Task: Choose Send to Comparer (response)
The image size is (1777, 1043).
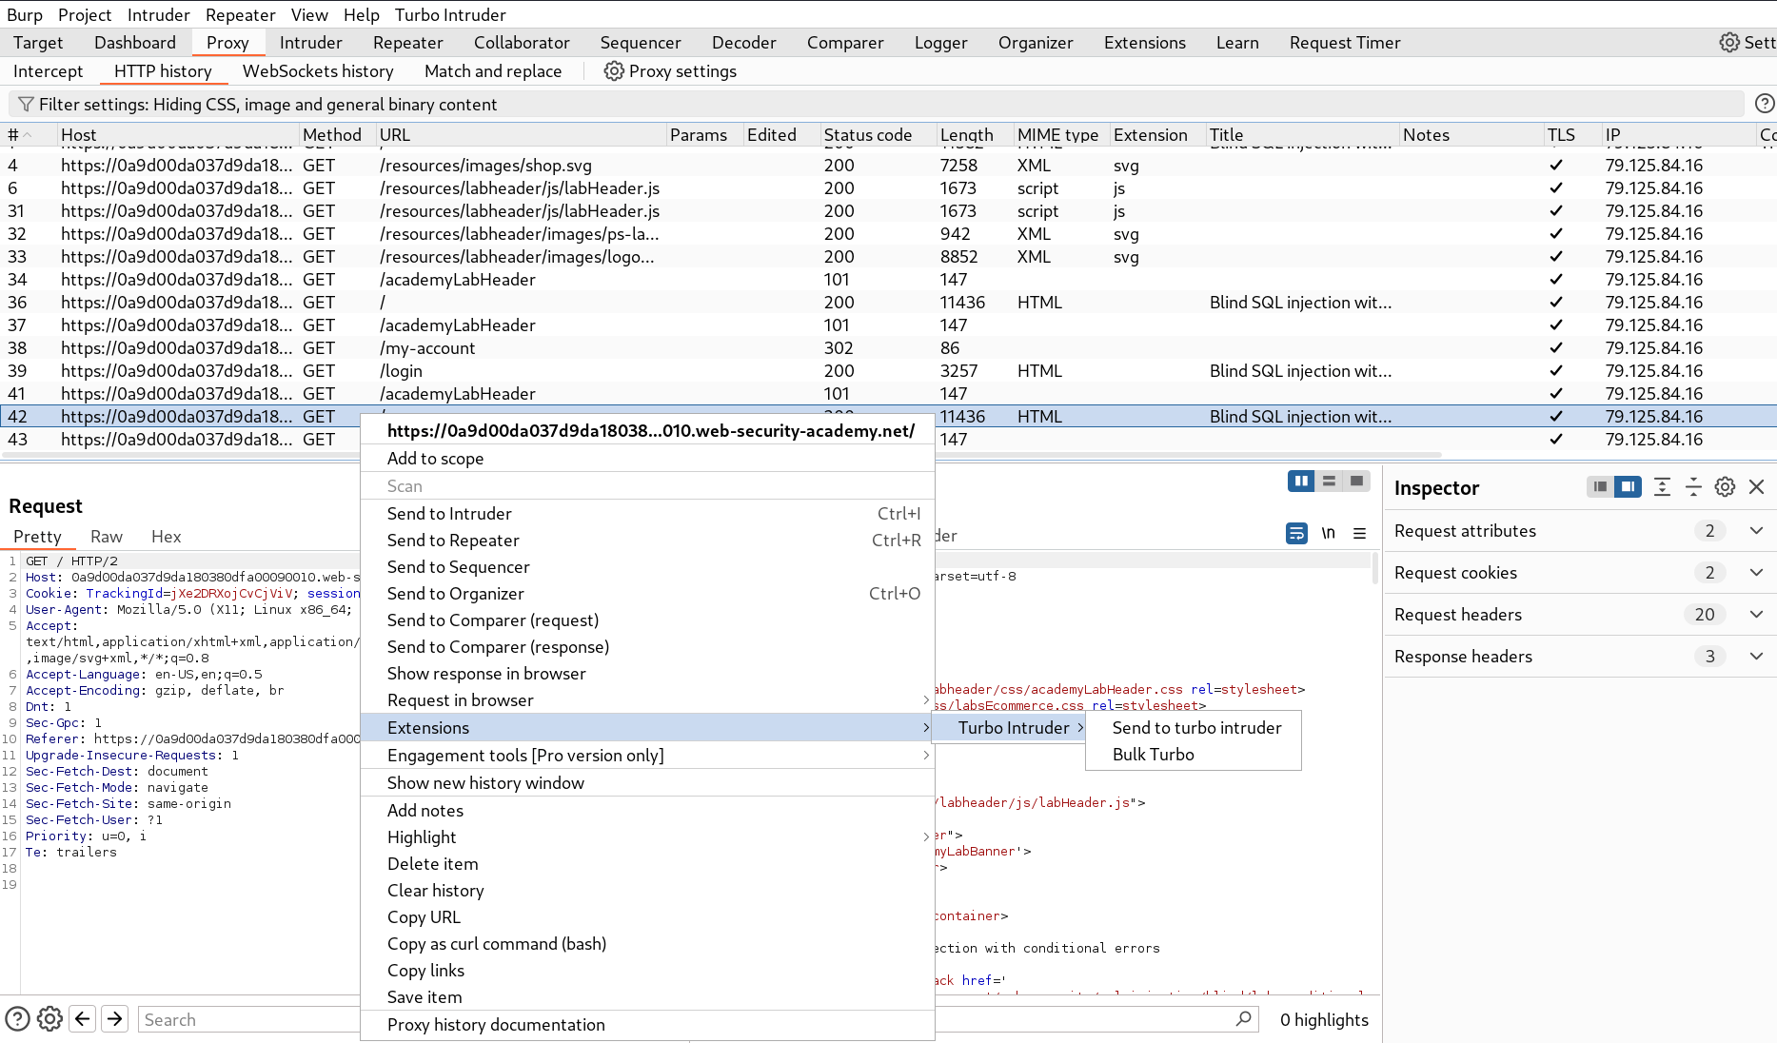Action: 647,647
